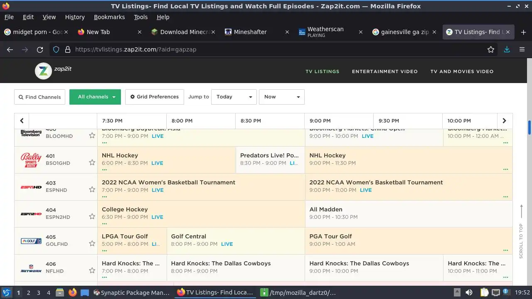
Task: Expand College Hockey details dots
Action: click(104, 223)
